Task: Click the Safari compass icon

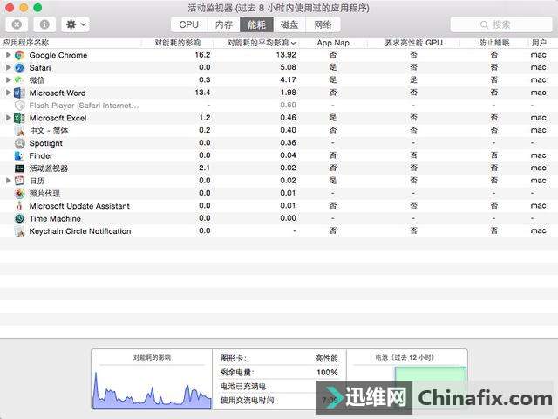Action: click(x=19, y=68)
